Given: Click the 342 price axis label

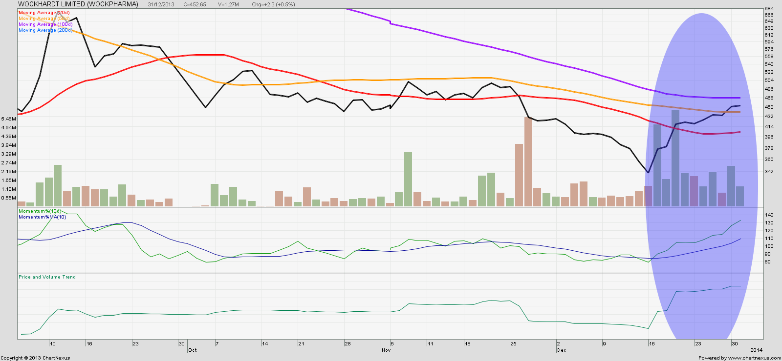Looking at the screenshot, I should 769,172.
